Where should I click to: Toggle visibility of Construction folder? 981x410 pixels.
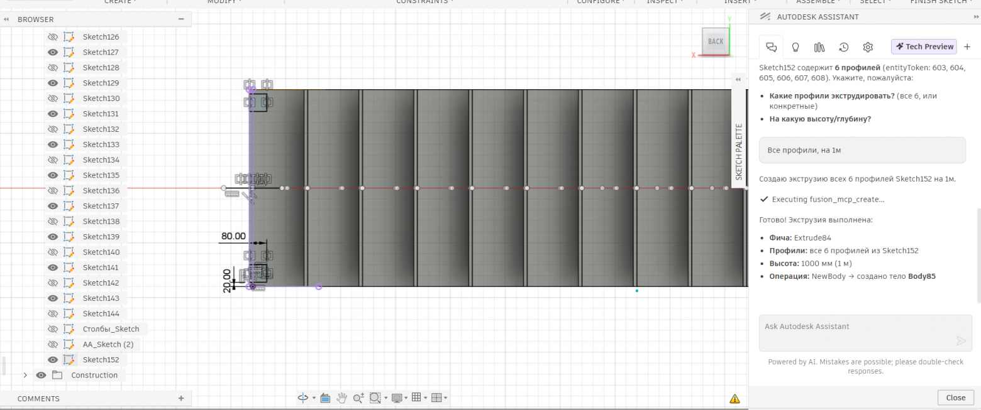pyautogui.click(x=42, y=375)
